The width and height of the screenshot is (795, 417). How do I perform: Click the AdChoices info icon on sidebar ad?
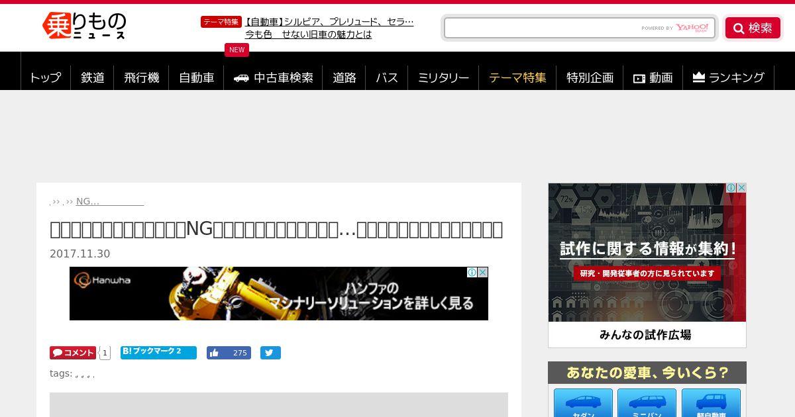[x=731, y=188]
